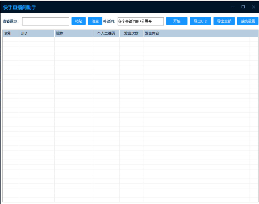Click the 关键词 label text
259x204 pixels.
(109, 21)
